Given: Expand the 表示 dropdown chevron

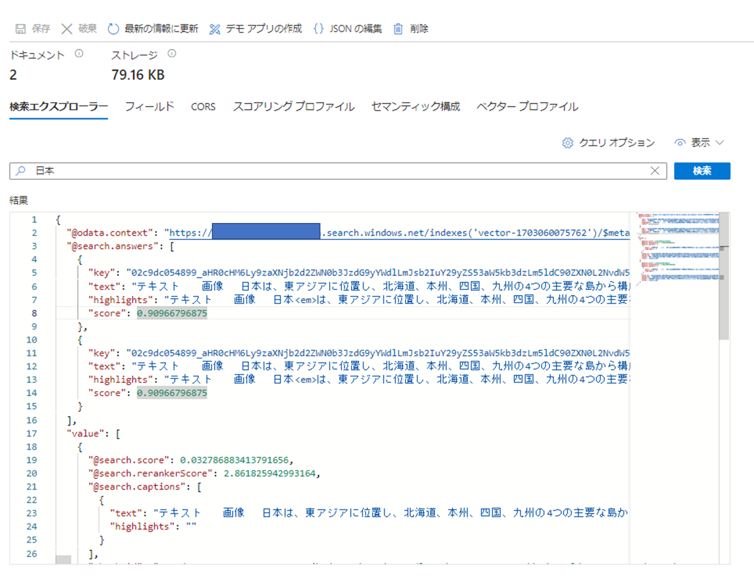Looking at the screenshot, I should (x=720, y=143).
